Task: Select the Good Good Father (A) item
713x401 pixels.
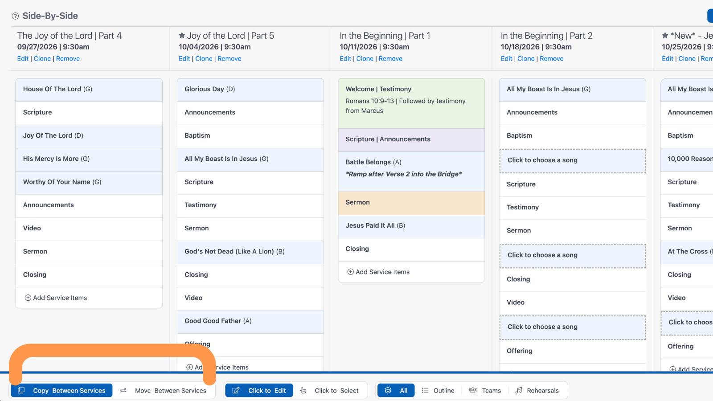Action: pos(250,322)
